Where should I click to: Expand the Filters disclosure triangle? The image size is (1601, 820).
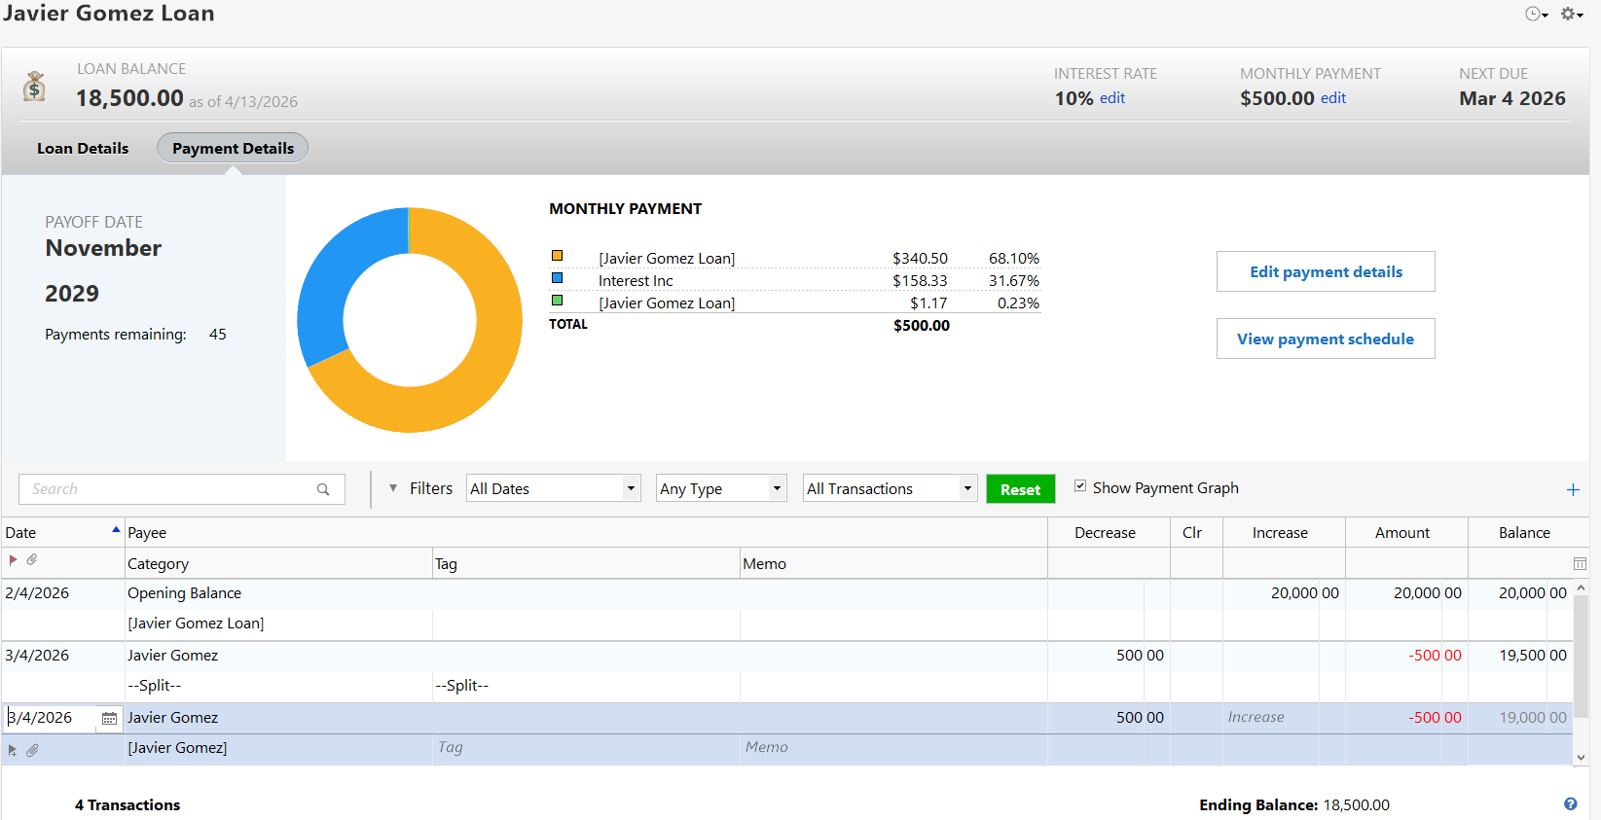coord(393,488)
